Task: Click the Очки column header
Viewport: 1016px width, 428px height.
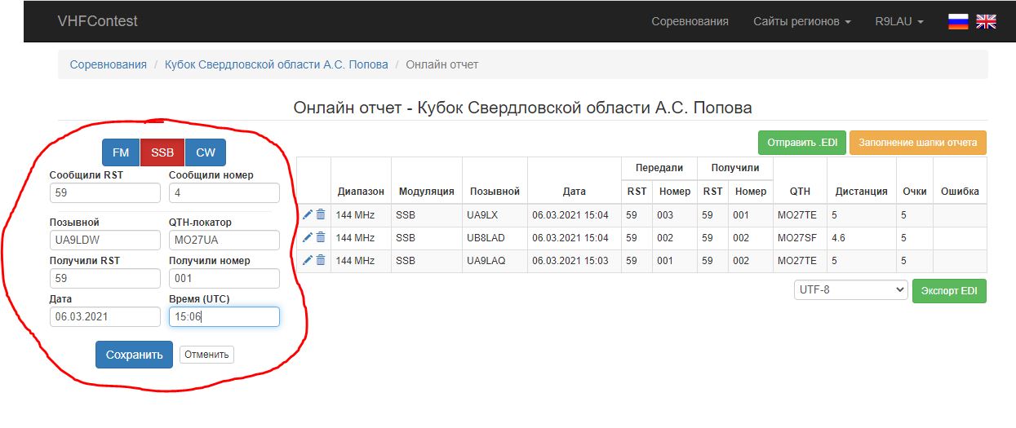Action: pos(914,192)
